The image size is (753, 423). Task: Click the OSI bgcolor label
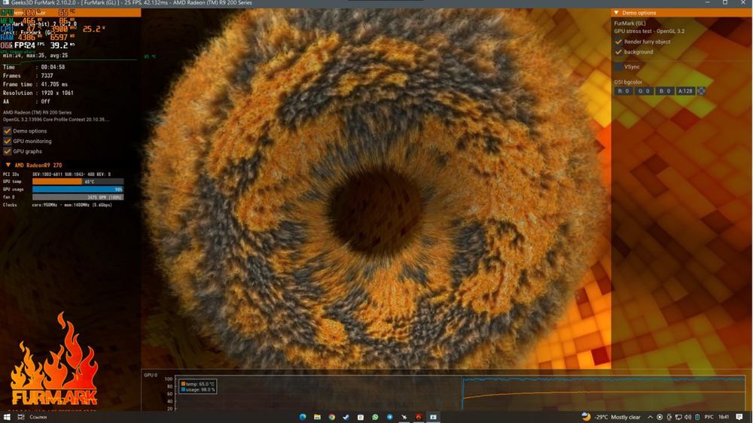click(628, 82)
